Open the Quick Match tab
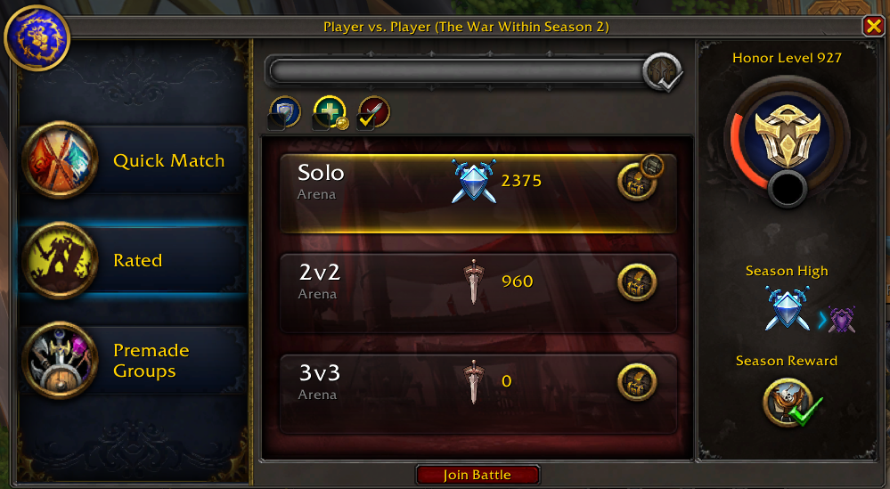 [134, 160]
